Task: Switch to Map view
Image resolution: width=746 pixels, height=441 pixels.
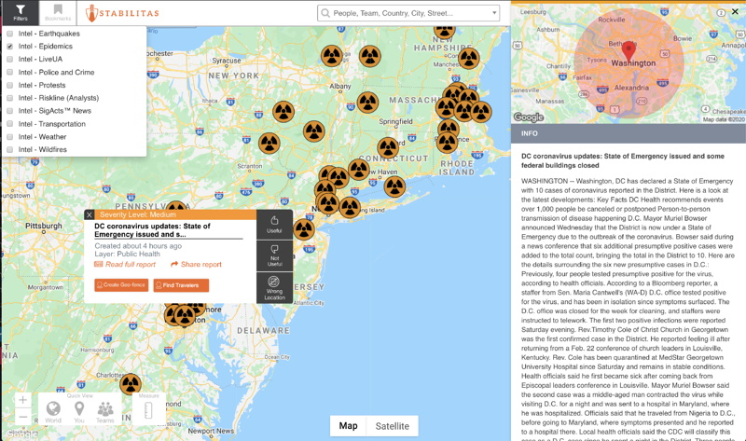Action: pyautogui.click(x=348, y=426)
